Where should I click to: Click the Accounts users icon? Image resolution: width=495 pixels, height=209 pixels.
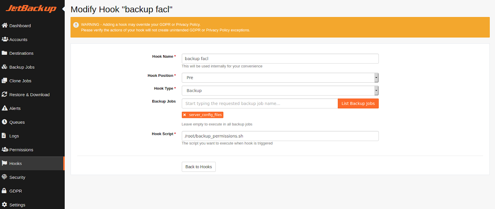(5, 39)
